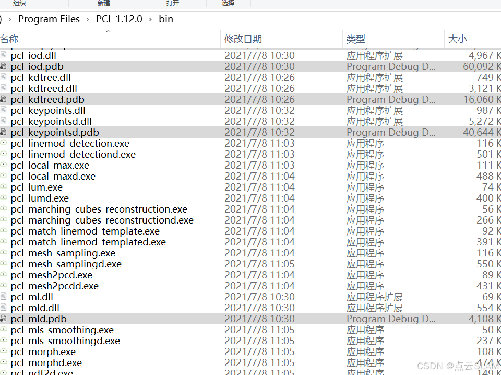Viewport: 501px width, 375px height.
Task: Click the icon of pcl mesh sampling.exe
Action: coord(3,253)
